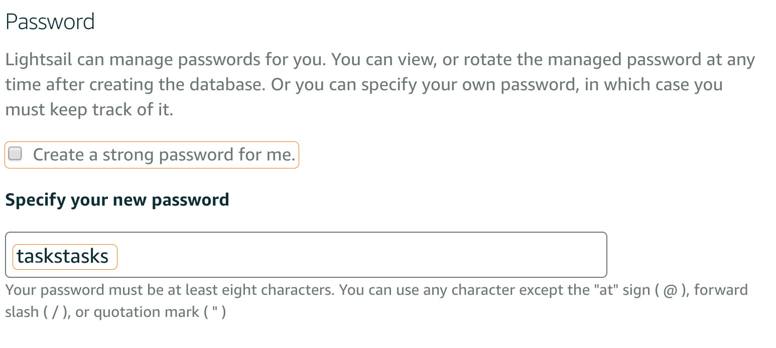Click the word 'Lightsail' in the description
This screenshot has height=348, width=776.
[39, 60]
